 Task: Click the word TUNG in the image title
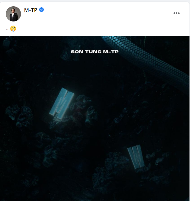[93, 52]
